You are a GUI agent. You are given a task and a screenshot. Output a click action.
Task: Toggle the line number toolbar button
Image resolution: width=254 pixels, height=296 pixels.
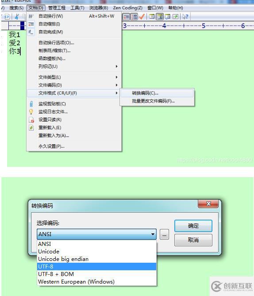pos(134,17)
